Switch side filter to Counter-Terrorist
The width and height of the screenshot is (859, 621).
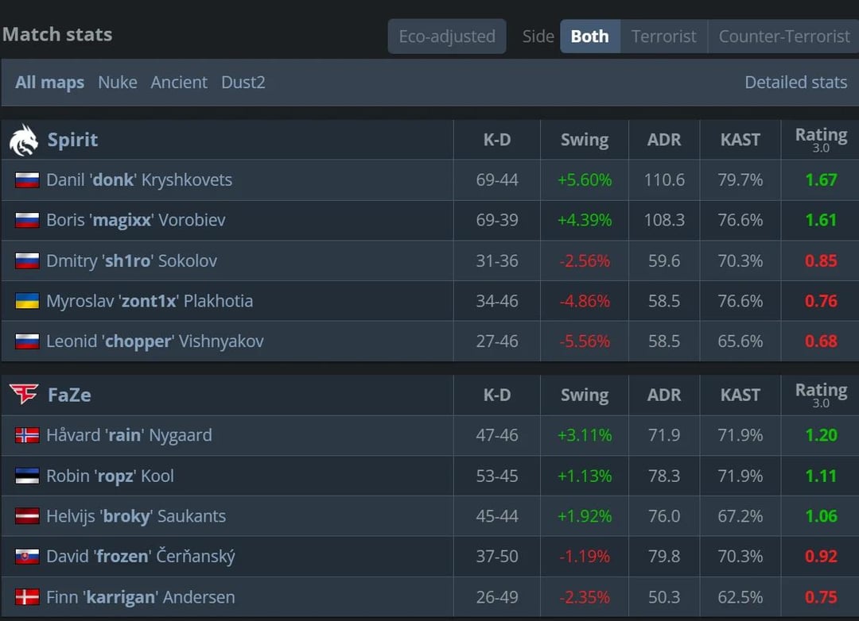[x=783, y=37]
